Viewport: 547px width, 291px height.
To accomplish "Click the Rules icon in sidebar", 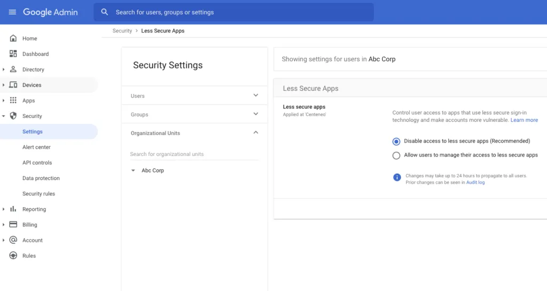I will (13, 255).
